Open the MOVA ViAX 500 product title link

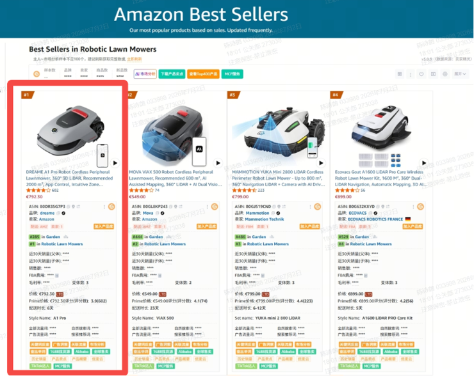pos(176,178)
